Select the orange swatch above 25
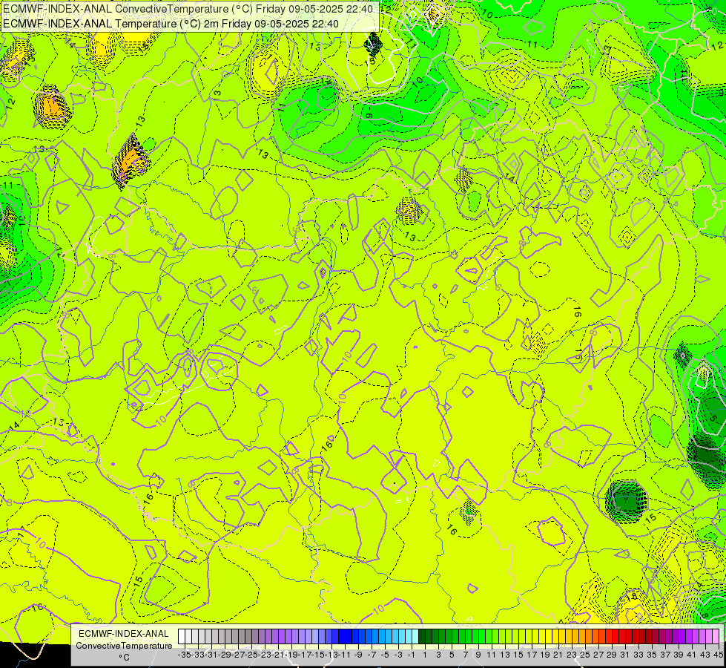The height and width of the screenshot is (668, 726). click(x=581, y=636)
